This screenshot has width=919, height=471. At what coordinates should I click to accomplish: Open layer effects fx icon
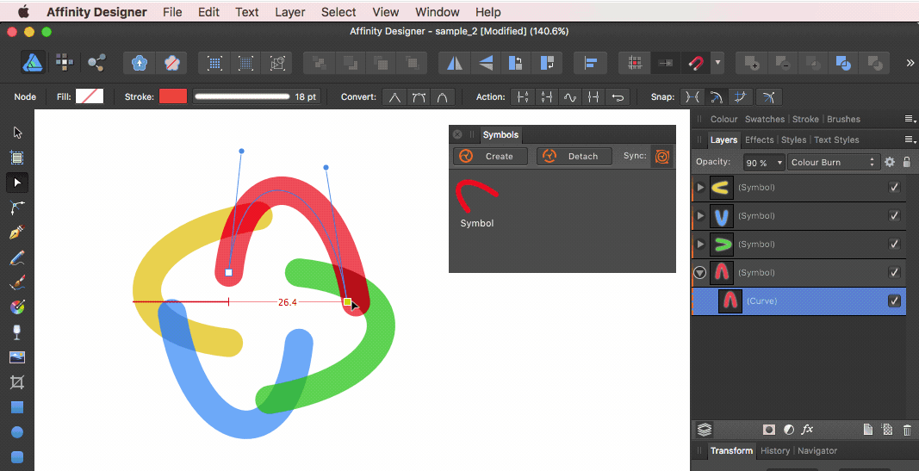[807, 430]
